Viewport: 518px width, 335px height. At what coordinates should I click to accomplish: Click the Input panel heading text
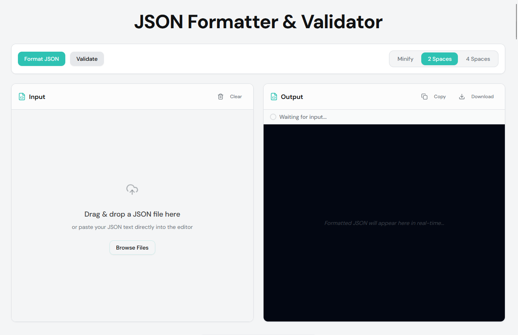pos(37,97)
